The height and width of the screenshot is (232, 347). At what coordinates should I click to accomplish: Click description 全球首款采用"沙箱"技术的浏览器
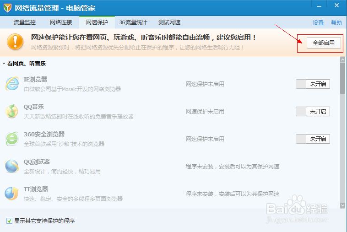(x=64, y=144)
